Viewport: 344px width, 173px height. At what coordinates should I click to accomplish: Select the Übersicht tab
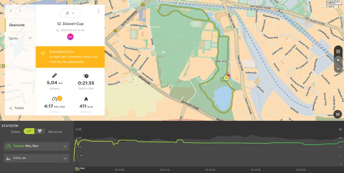(17, 25)
